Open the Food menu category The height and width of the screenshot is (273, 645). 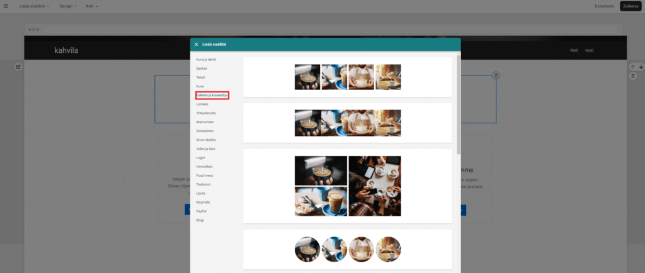204,175
